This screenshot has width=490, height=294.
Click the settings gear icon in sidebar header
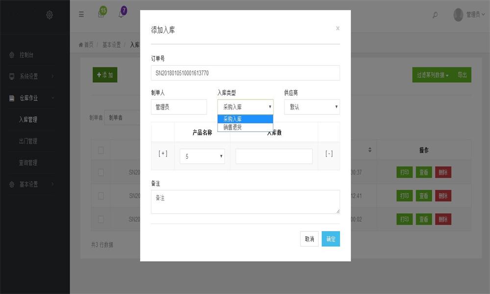(49, 15)
